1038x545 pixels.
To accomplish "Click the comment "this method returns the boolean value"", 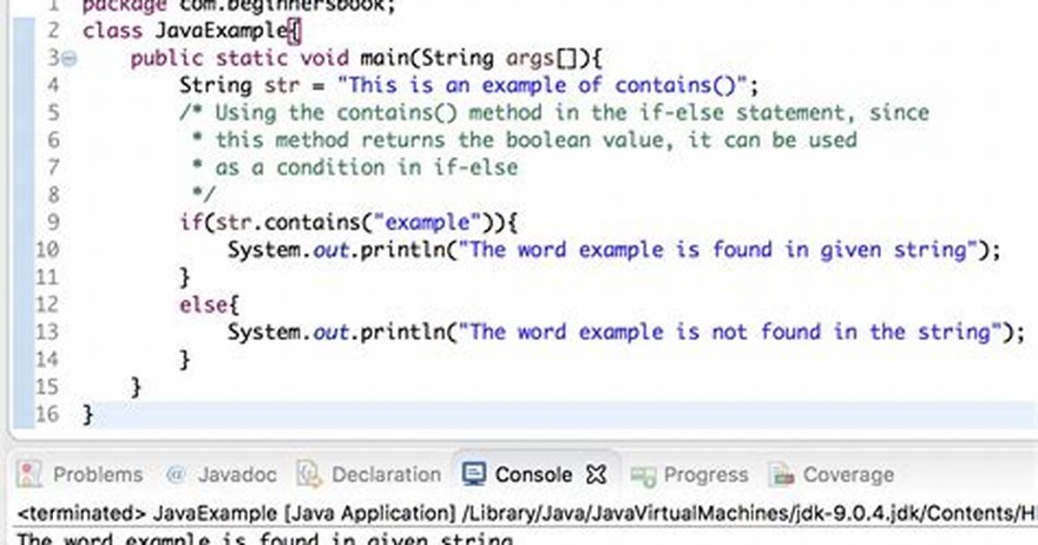I will click(524, 140).
